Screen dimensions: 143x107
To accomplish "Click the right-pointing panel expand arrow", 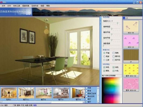I will click(x=101, y=24).
